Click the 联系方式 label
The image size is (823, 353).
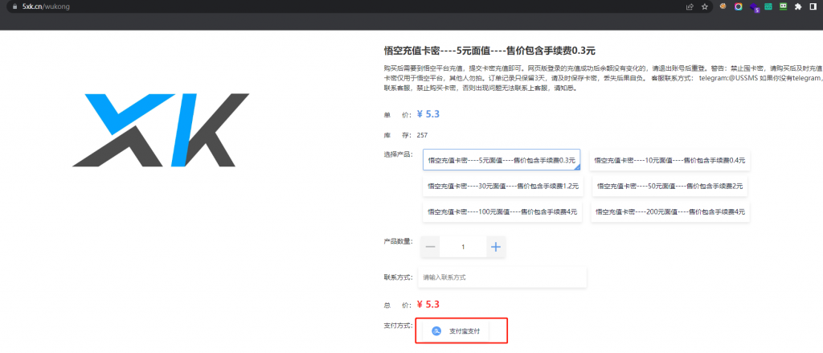399,277
